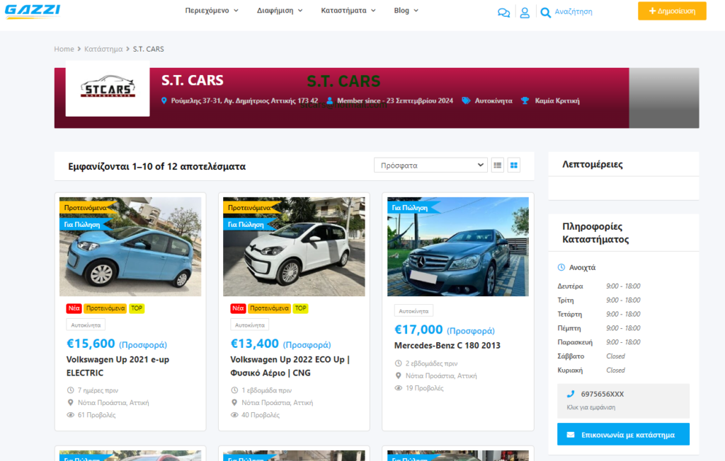Click the GAZZI site logo

click(x=33, y=11)
